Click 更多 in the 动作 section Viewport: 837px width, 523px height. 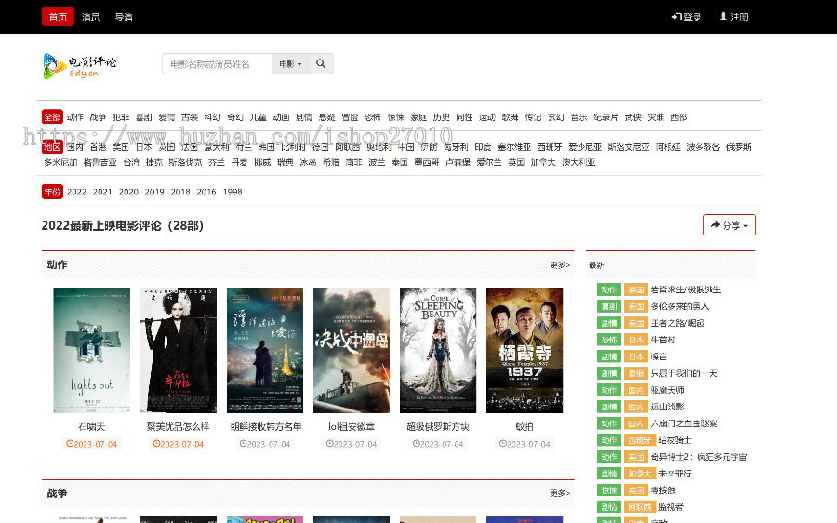coord(560,265)
